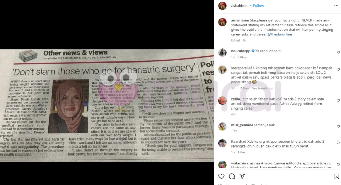Open aishahjmm profile picture in header

tap(222, 6)
